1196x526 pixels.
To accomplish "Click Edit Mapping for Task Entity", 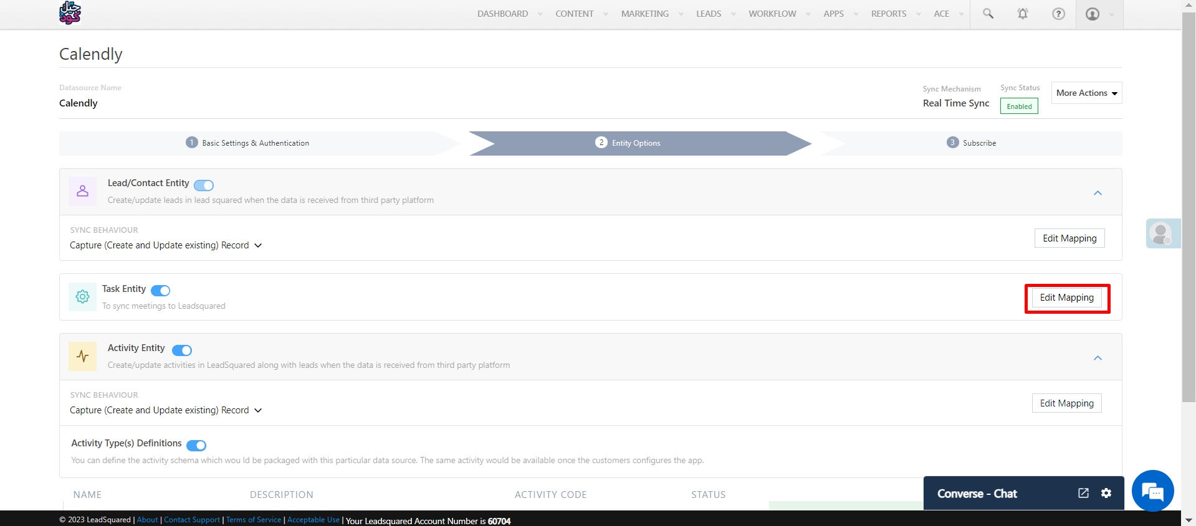I will click(1067, 298).
